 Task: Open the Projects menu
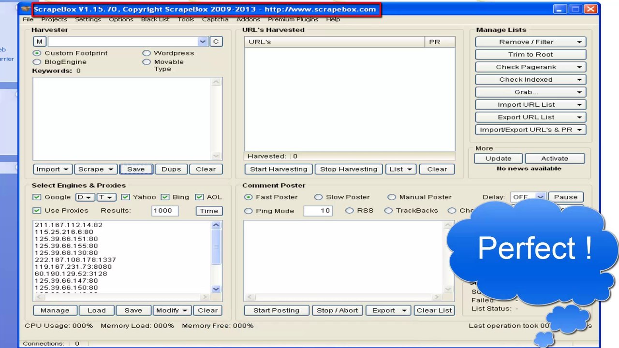54,19
